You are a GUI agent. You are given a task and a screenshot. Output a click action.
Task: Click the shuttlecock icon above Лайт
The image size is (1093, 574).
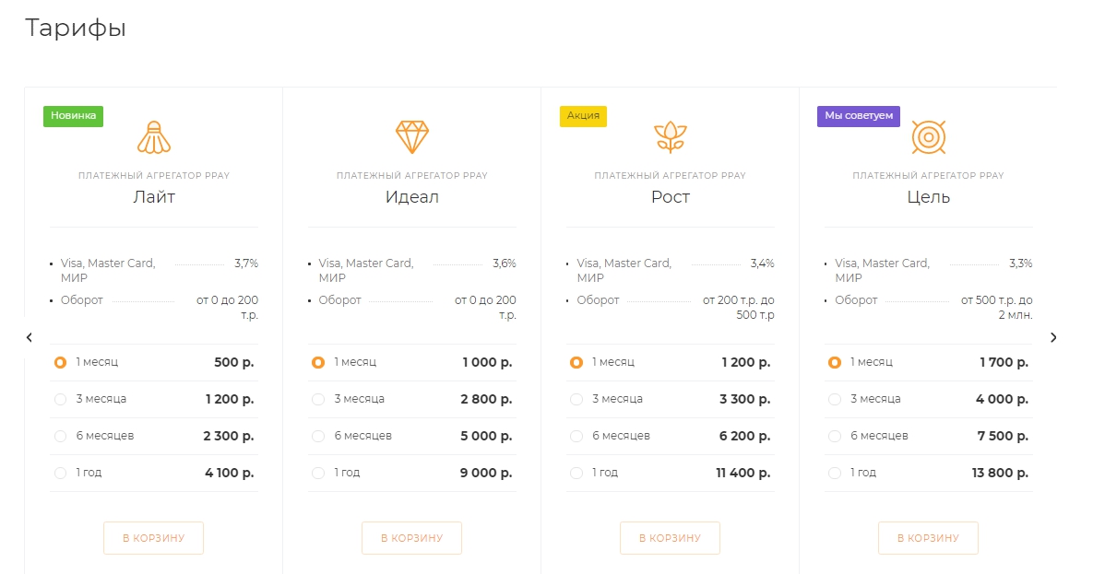pyautogui.click(x=154, y=137)
